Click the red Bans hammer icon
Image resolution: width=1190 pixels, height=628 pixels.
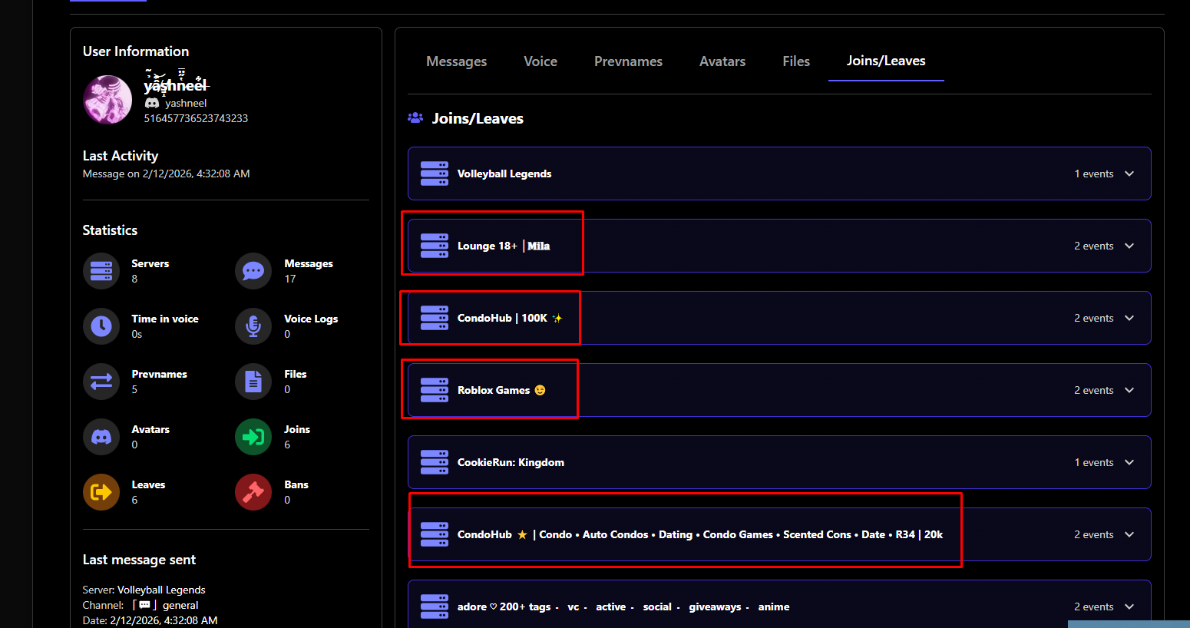[x=253, y=492]
